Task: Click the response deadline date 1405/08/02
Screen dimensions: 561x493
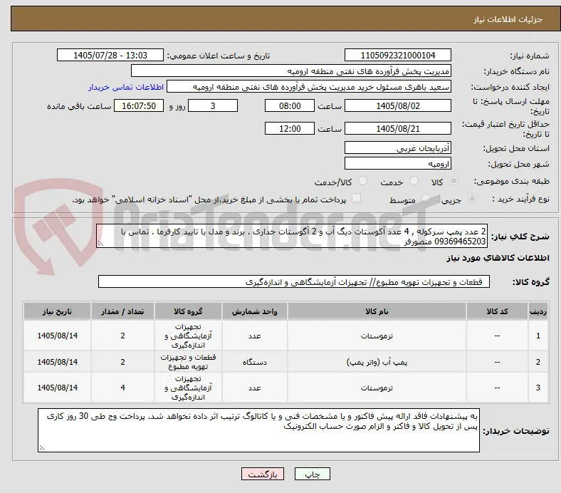Action: tap(397, 105)
